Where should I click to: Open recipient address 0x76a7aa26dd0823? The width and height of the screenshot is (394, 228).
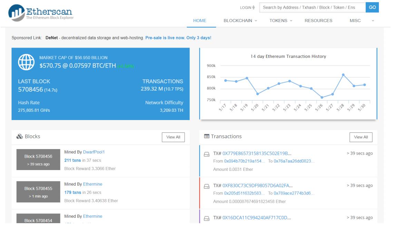pos(294,161)
